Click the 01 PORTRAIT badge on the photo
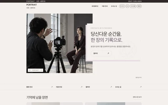This screenshot has width=168, height=105. [35, 70]
